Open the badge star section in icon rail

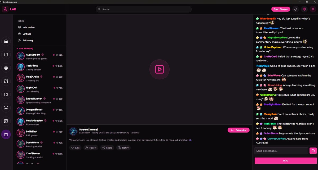(x=6, y=68)
